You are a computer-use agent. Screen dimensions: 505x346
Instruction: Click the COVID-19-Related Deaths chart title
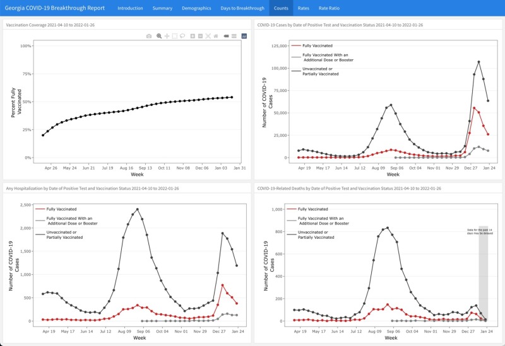349,188
